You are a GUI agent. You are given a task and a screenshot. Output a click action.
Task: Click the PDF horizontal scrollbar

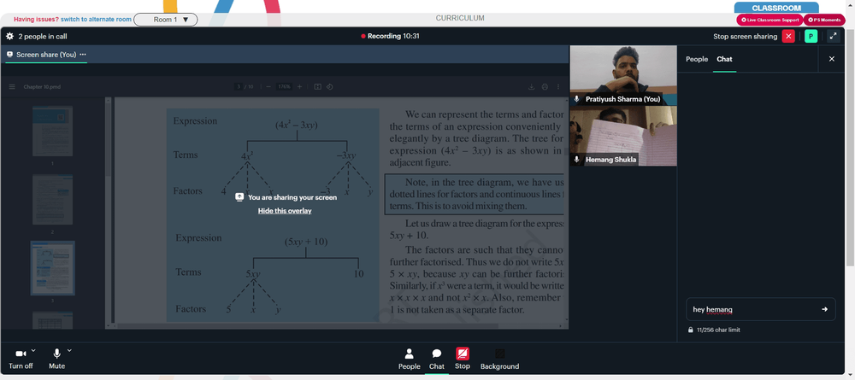(x=308, y=325)
